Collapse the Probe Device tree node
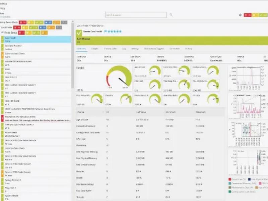The image size is (268, 201). [2, 32]
